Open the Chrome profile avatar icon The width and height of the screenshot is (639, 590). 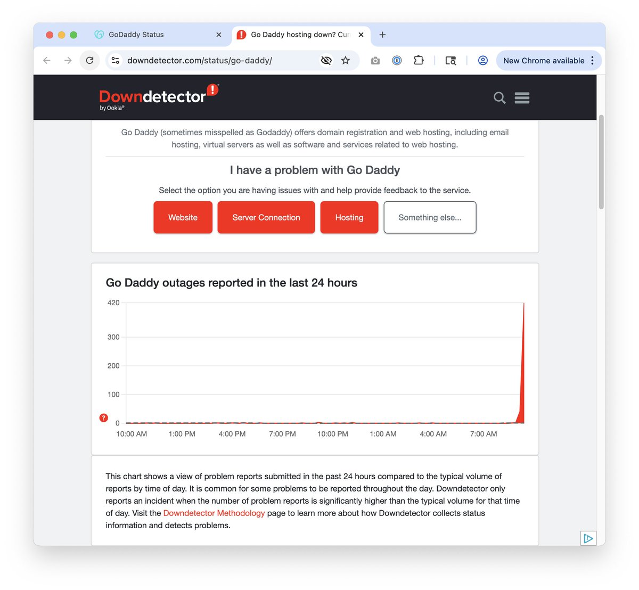point(483,61)
